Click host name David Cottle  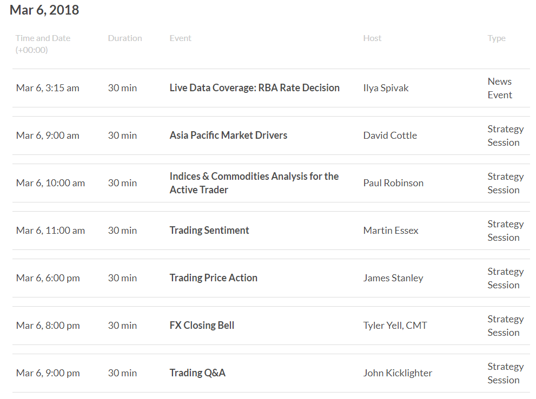390,136
